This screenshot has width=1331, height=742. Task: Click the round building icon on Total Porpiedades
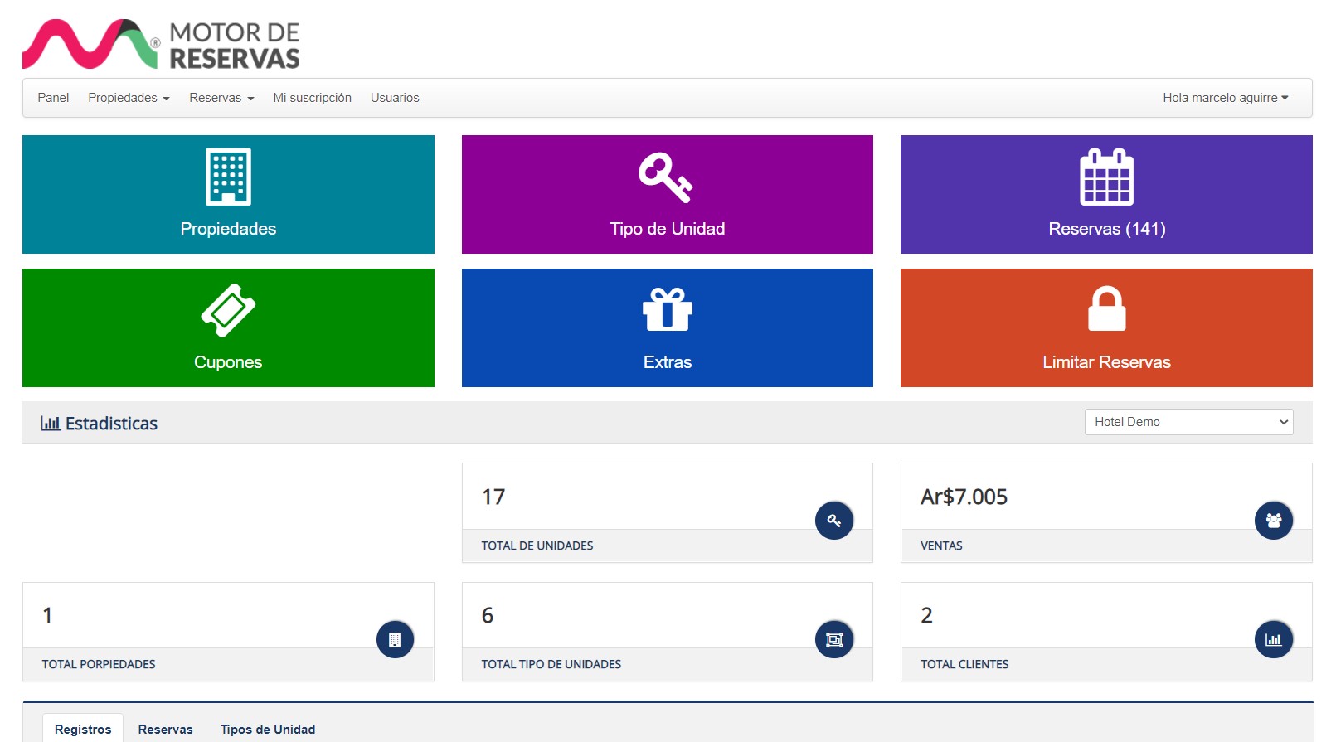[x=395, y=639]
